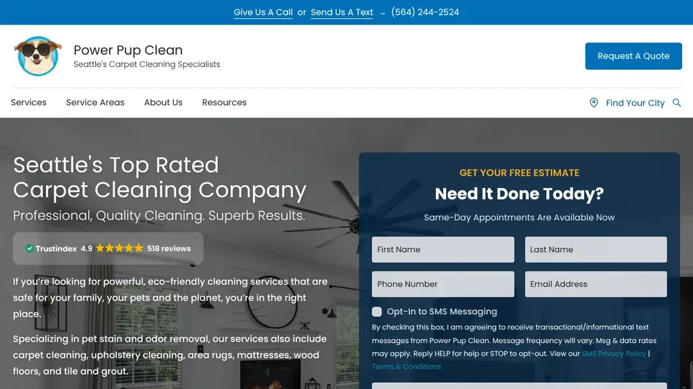Click the Request A Quote button
This screenshot has height=389, width=693.
click(x=633, y=56)
